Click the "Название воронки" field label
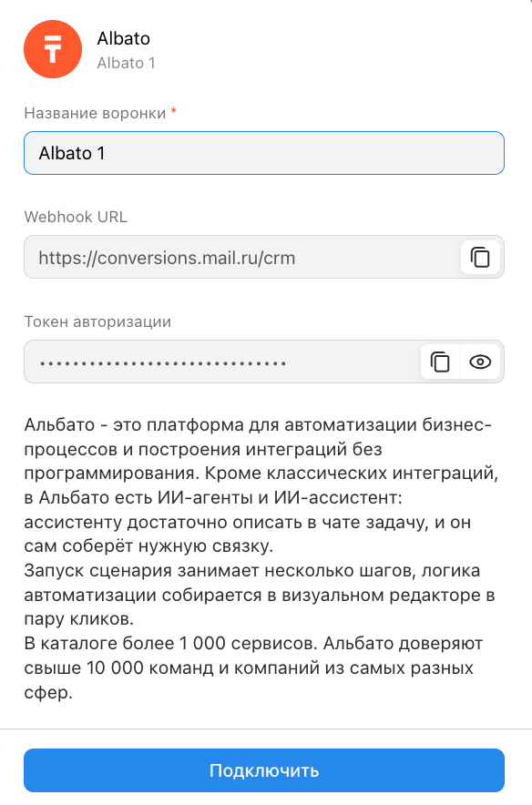This screenshot has height=805, width=532. [x=95, y=113]
